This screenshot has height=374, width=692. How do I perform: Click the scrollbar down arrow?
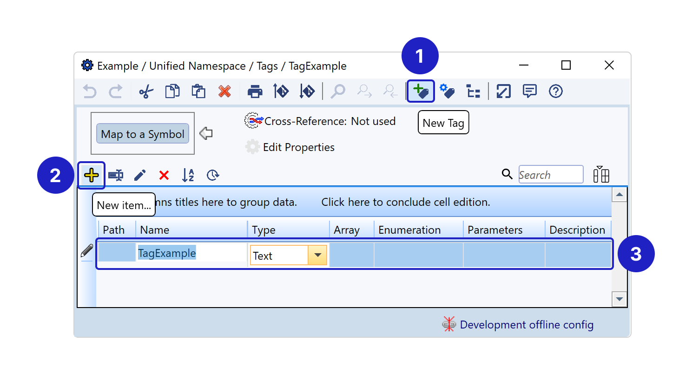pos(619,299)
